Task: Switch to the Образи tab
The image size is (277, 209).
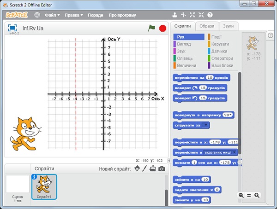Action: [206, 26]
